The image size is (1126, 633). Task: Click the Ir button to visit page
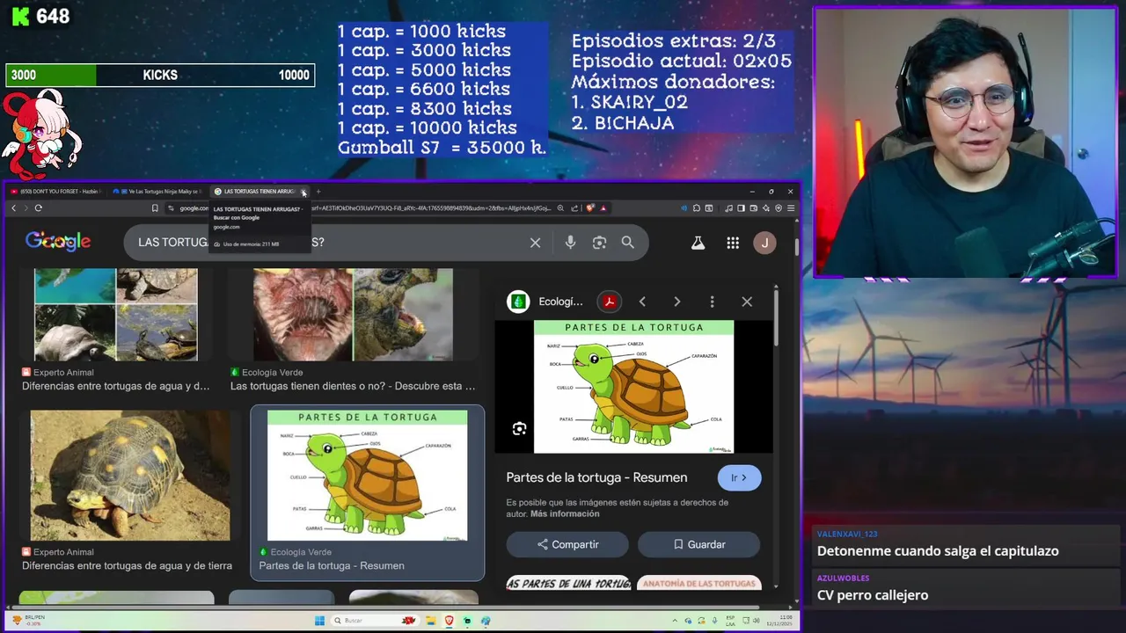pyautogui.click(x=739, y=477)
